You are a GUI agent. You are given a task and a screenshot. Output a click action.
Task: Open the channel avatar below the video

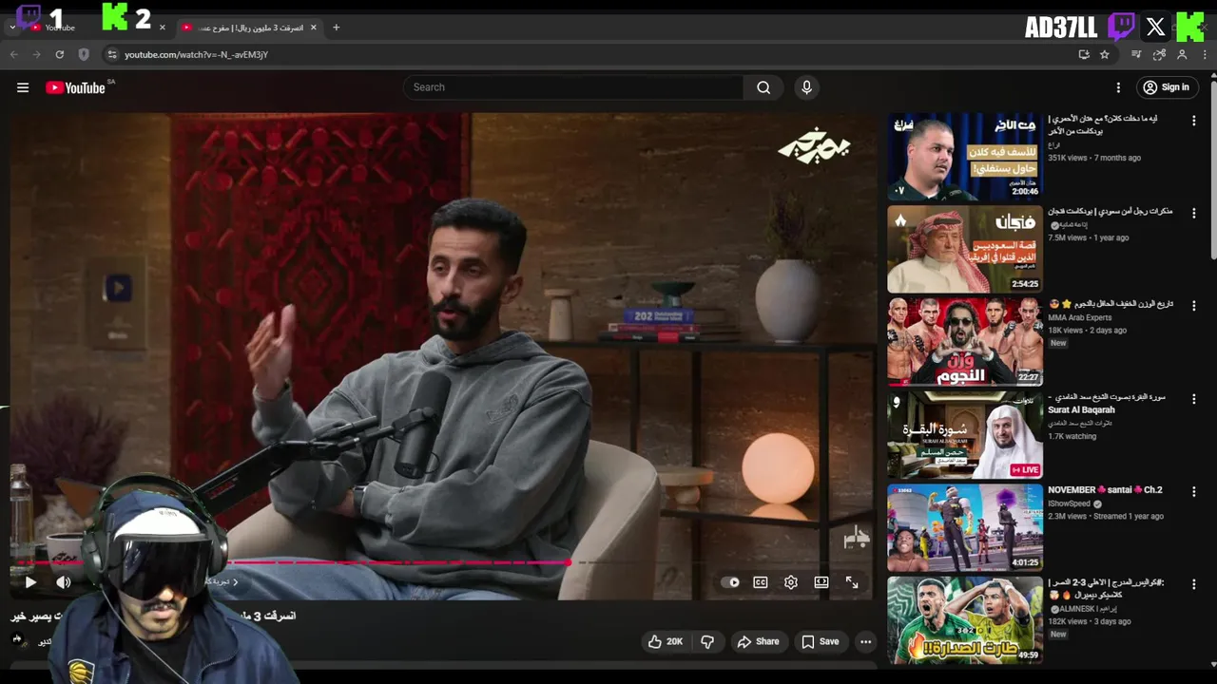tap(16, 639)
